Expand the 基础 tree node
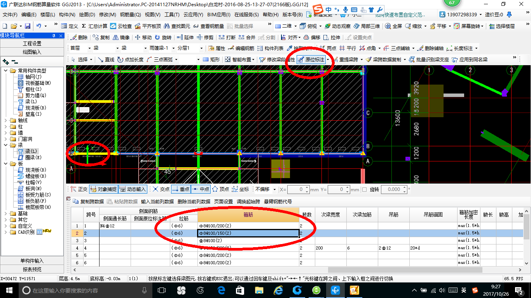This screenshot has width=531, height=298. pyautogui.click(x=6, y=213)
